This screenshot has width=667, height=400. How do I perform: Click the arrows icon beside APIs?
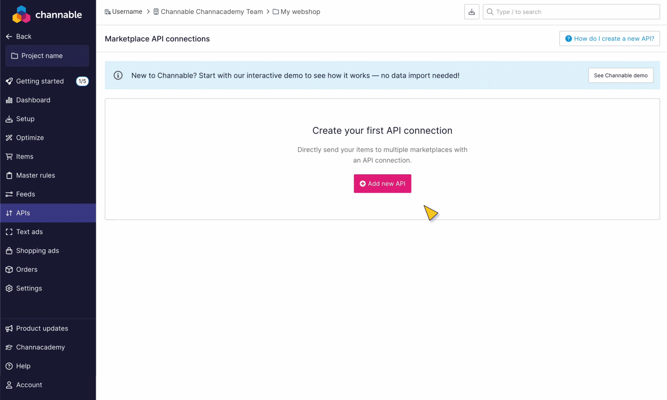pyautogui.click(x=9, y=213)
